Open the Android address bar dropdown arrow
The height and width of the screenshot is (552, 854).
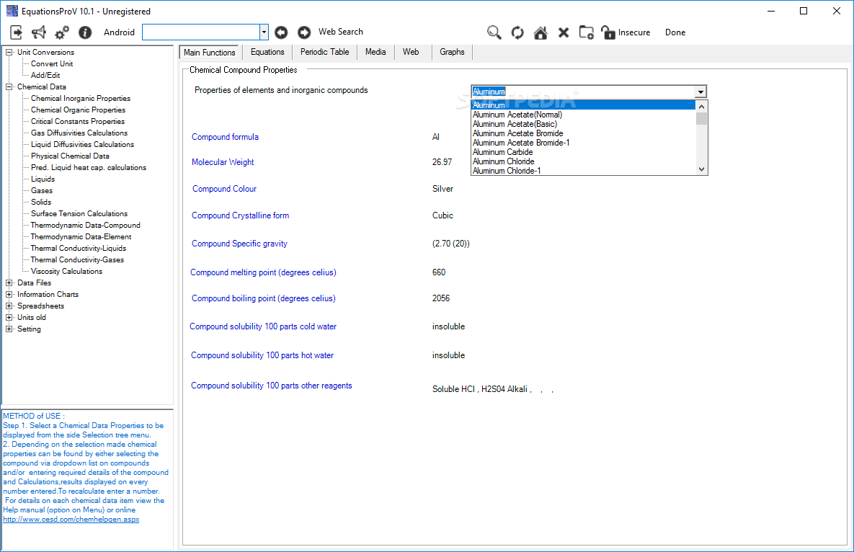(x=264, y=32)
